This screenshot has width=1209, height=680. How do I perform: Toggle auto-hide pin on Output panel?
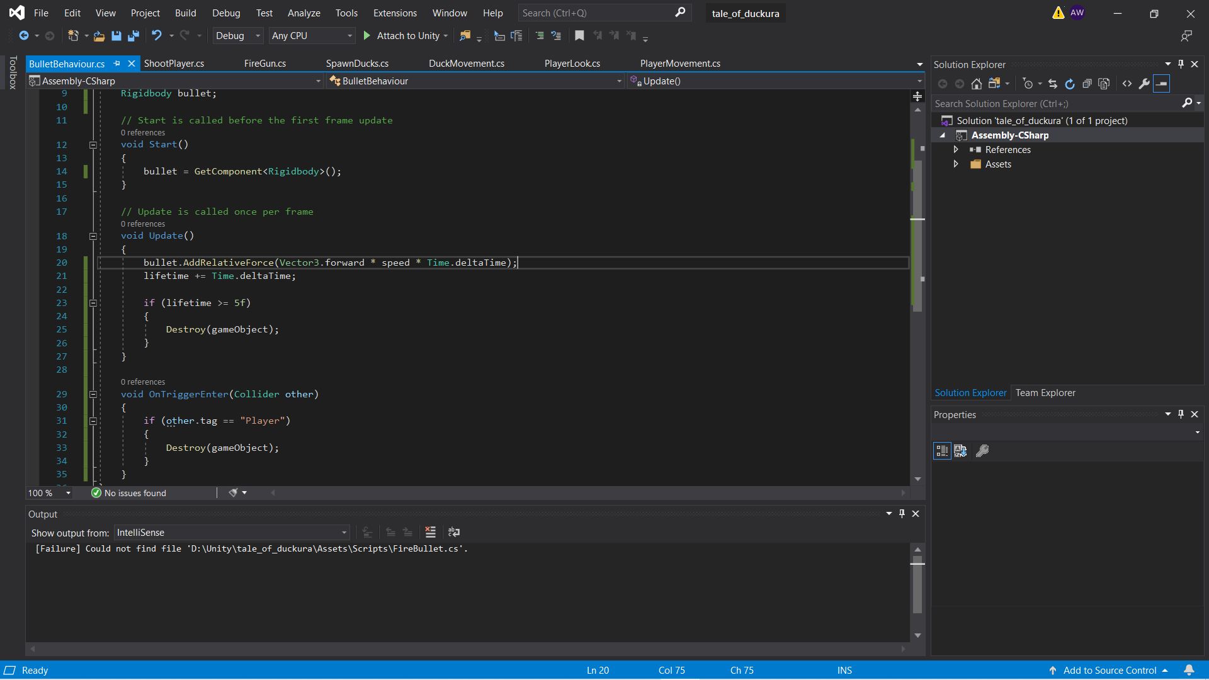(x=902, y=514)
